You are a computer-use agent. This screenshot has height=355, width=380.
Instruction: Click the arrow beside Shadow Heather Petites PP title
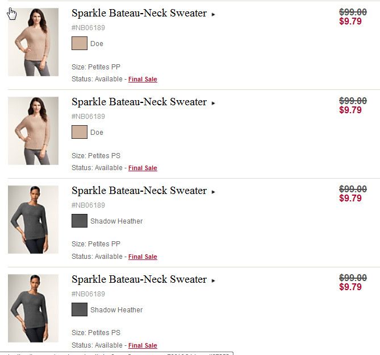tap(214, 192)
